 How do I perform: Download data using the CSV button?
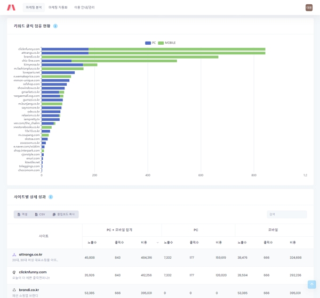40,214
